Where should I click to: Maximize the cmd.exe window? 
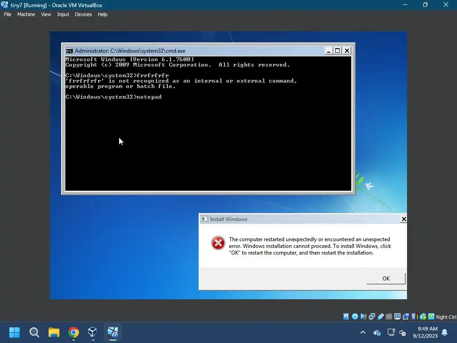click(x=337, y=51)
